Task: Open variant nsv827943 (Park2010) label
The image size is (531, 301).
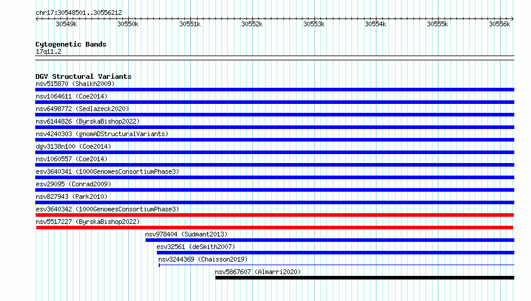Action: click(x=72, y=196)
